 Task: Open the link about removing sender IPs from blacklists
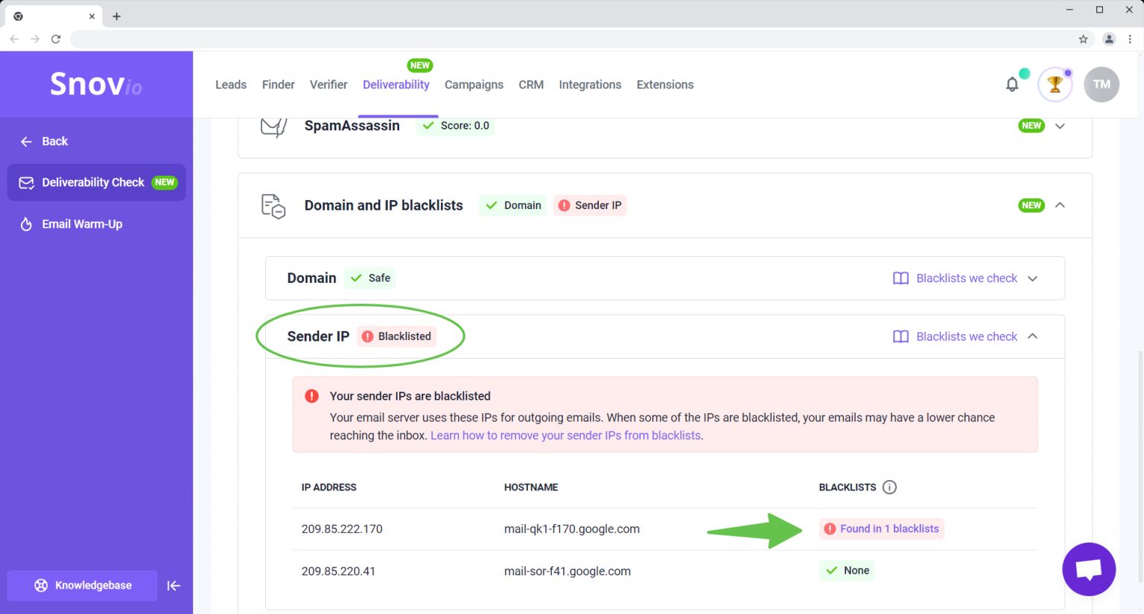[565, 435]
